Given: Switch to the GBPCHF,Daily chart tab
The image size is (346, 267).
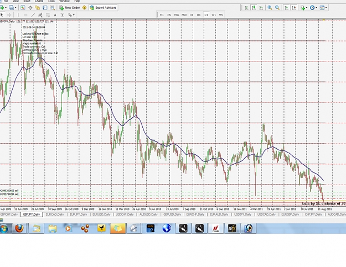Looking at the screenshot, I should pos(9,214).
